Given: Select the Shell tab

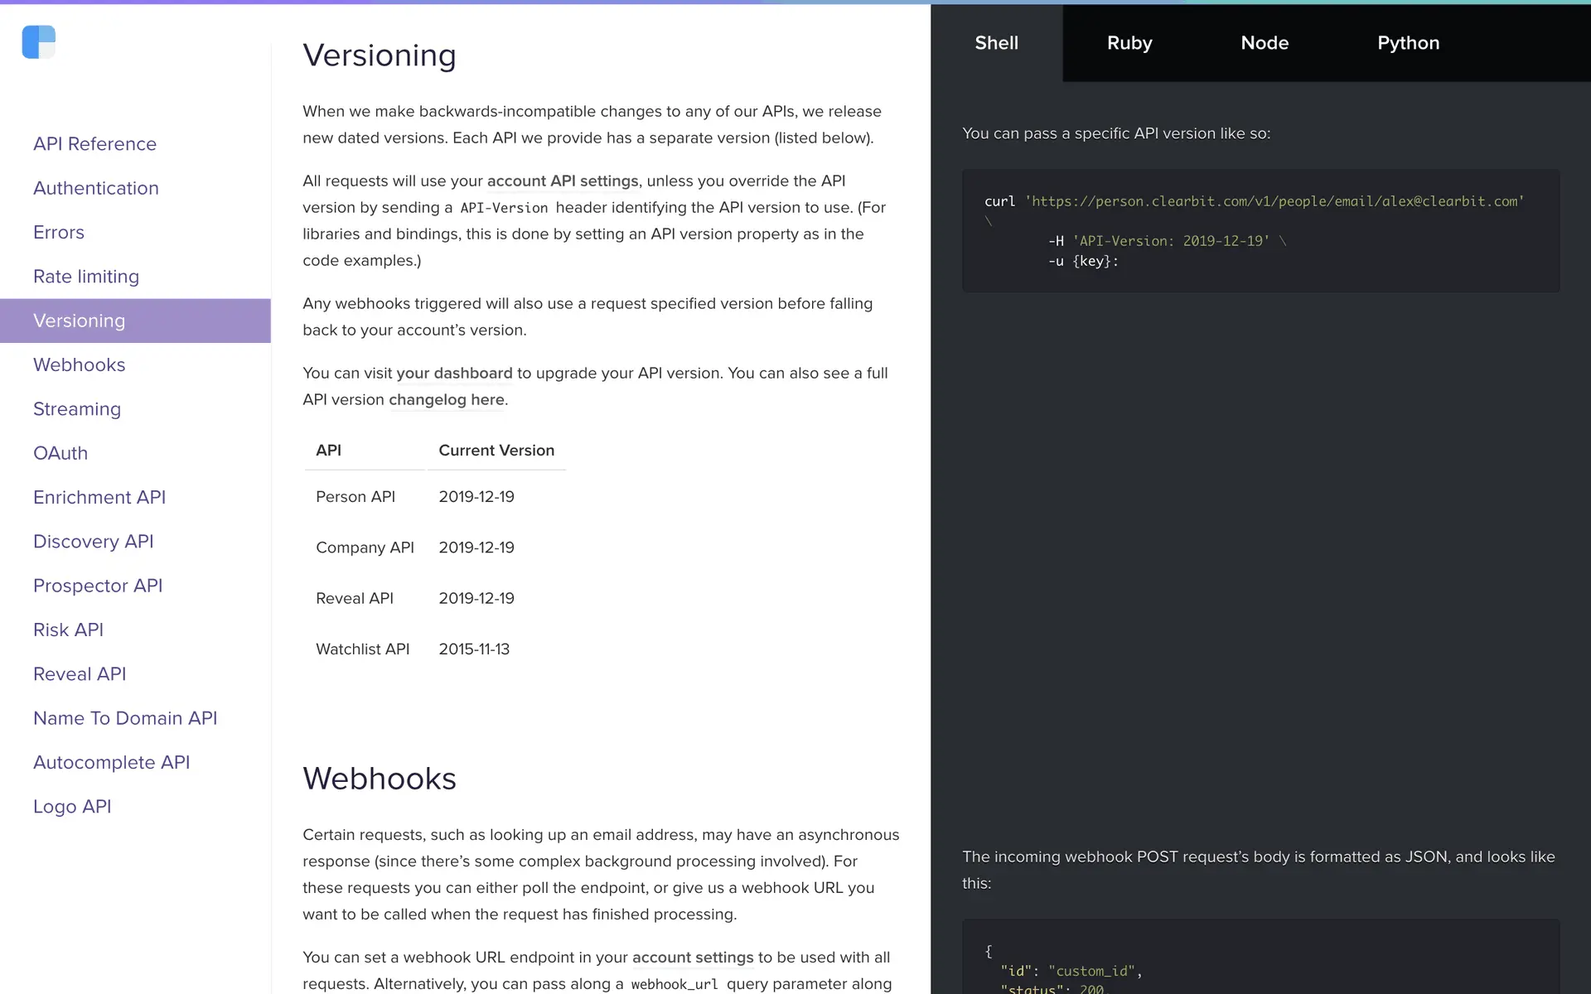Looking at the screenshot, I should click(996, 43).
